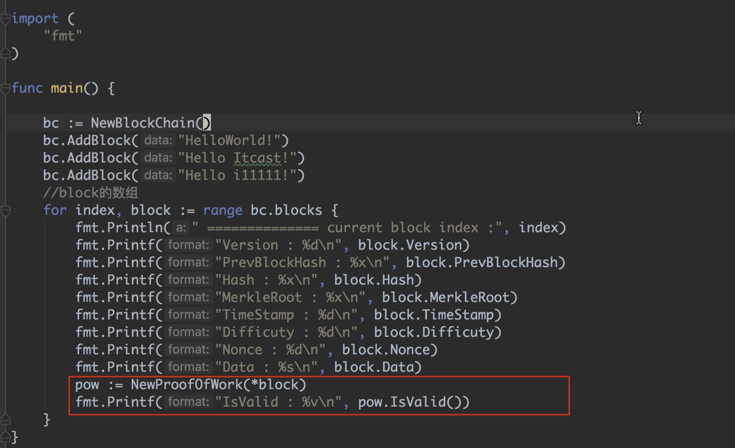Click the "PrevBlockHash : %x\n" format string
This screenshot has width=735, height=448.
(x=302, y=262)
